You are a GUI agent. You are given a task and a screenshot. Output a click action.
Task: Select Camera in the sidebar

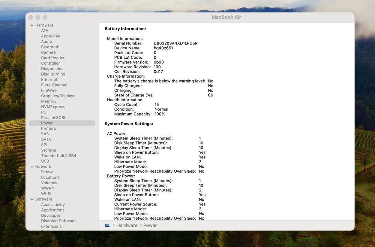click(x=48, y=52)
